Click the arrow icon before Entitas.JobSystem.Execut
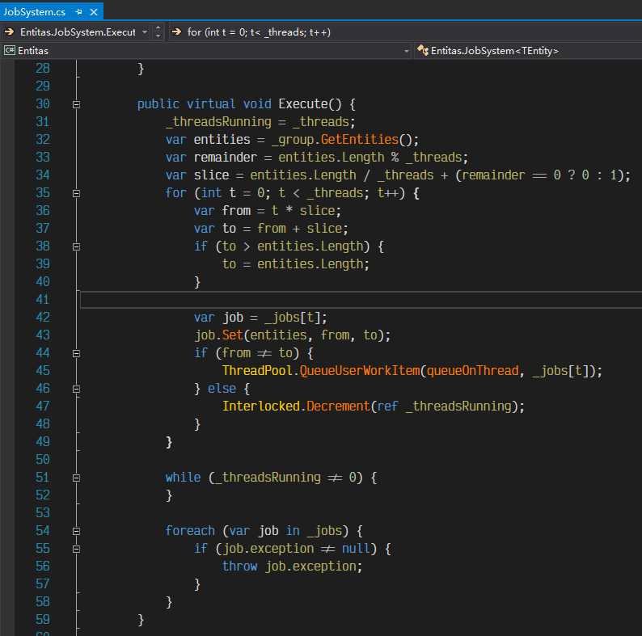Viewport: 642px width, 636px height. pos(10,32)
